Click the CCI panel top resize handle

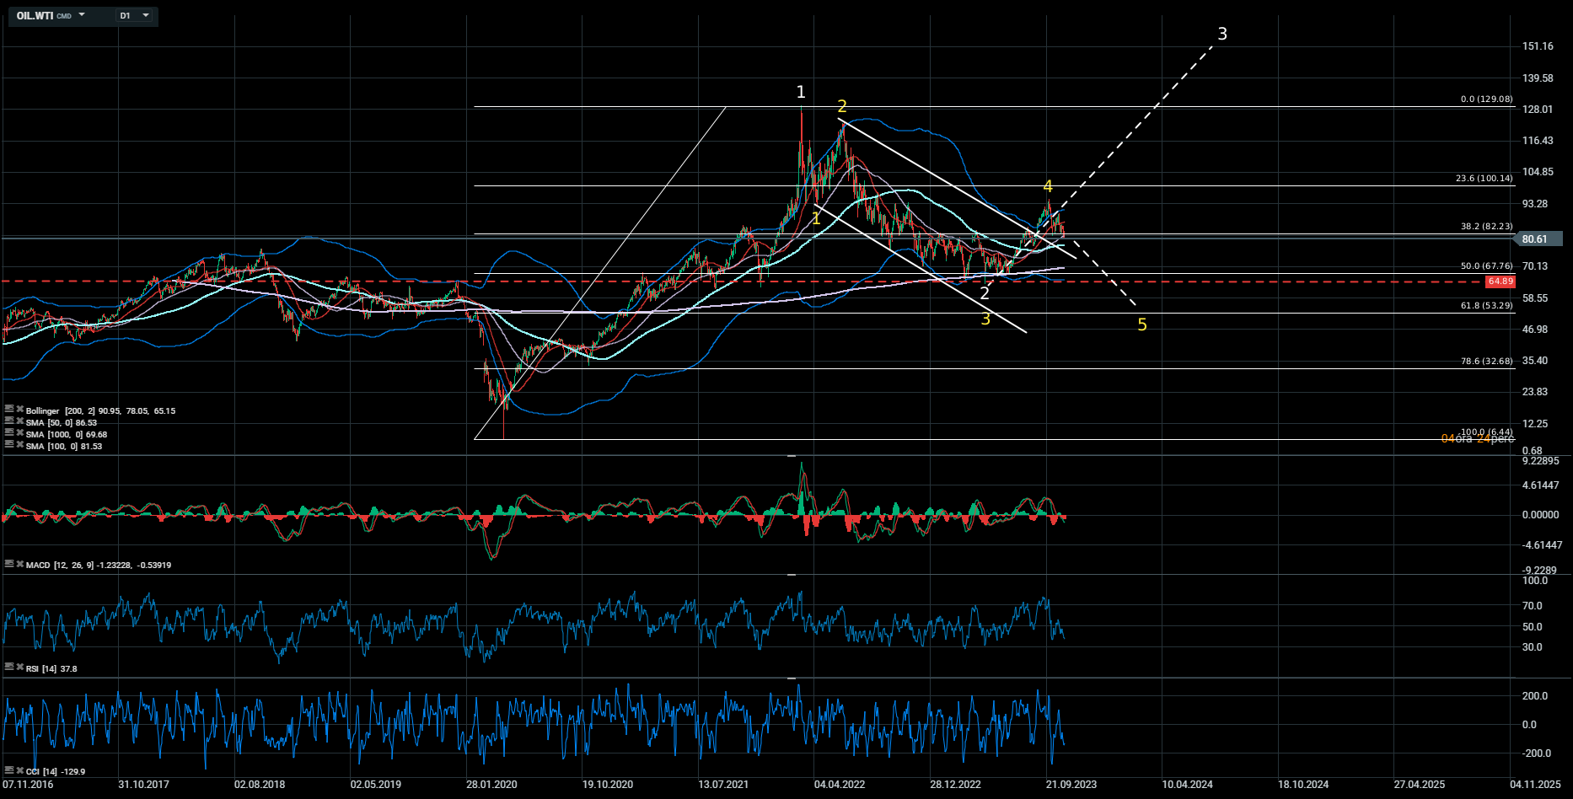[792, 678]
